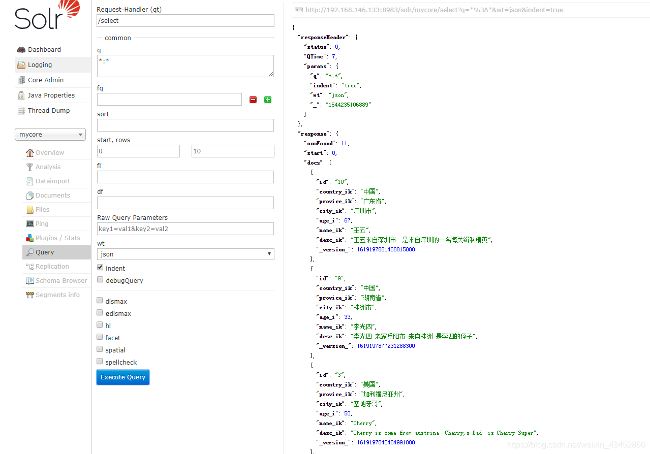The height and width of the screenshot is (454, 650).
Task: Open the Thread Dump menu item
Action: (52, 111)
